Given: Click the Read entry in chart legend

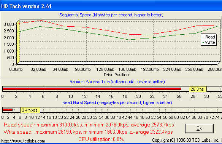Looking at the screenshot, I should [x=209, y=37].
